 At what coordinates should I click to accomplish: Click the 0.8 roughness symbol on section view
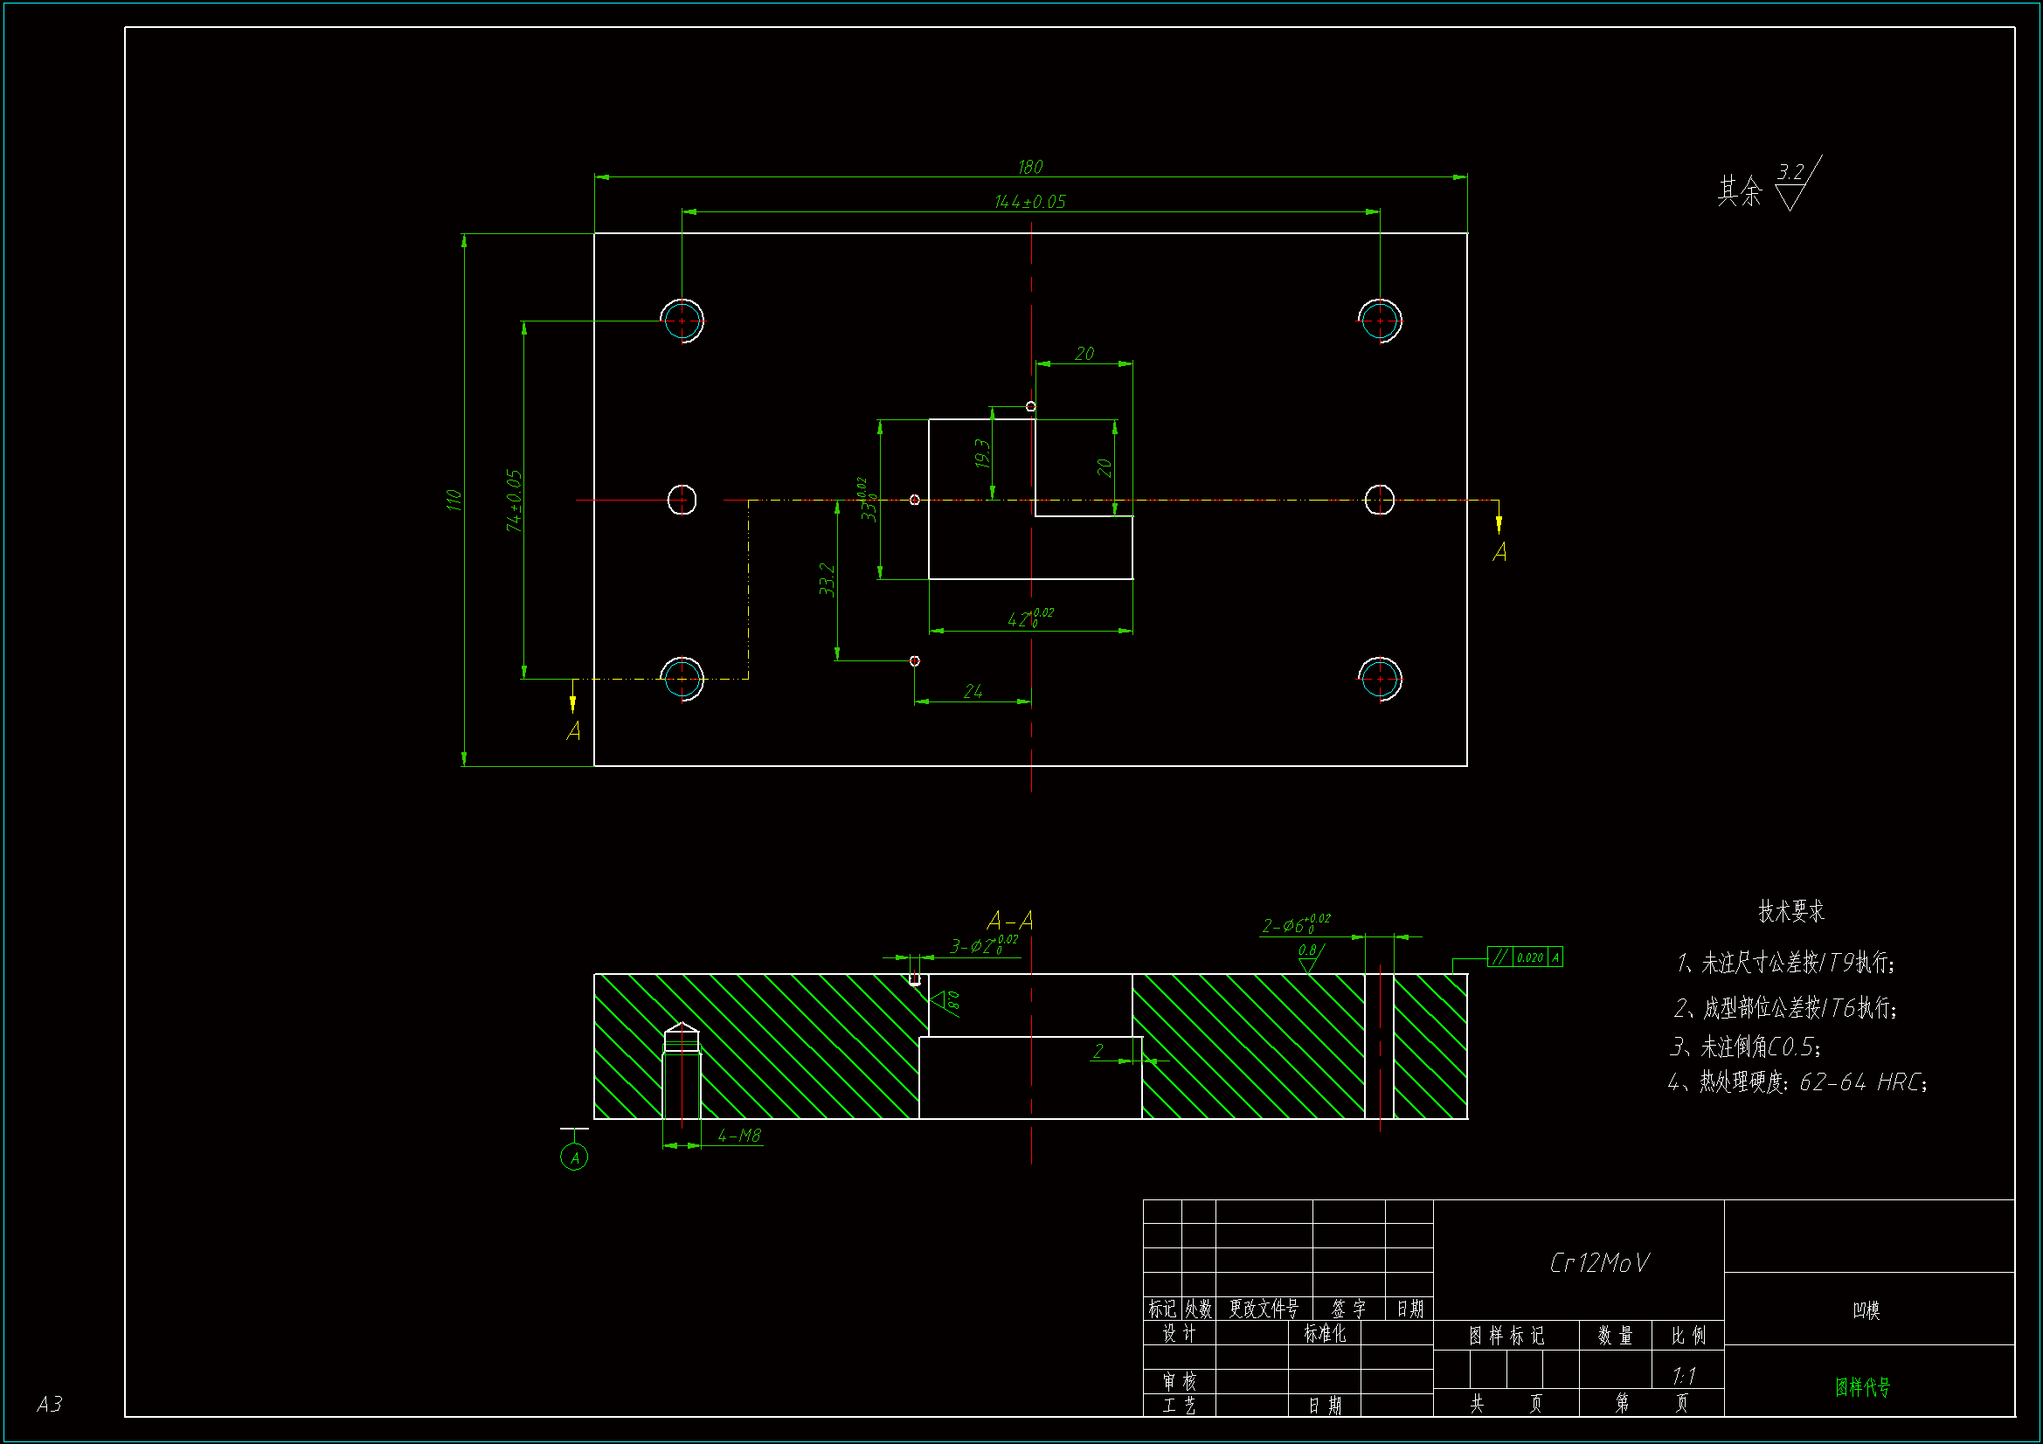click(1309, 957)
